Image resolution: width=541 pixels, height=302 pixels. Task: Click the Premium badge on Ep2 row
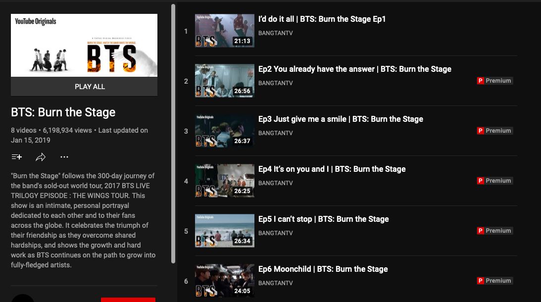(495, 81)
